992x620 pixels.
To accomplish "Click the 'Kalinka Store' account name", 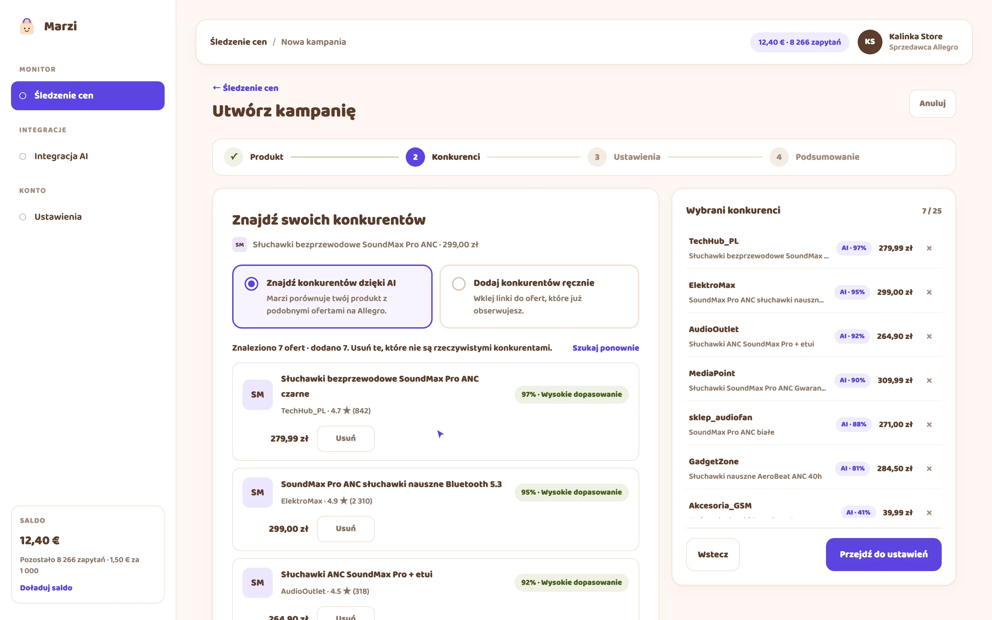I will click(916, 37).
